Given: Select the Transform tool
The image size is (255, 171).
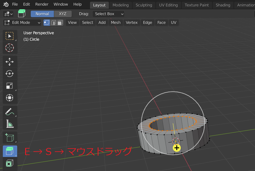Looking at the screenshot, I should (x=10, y=98).
